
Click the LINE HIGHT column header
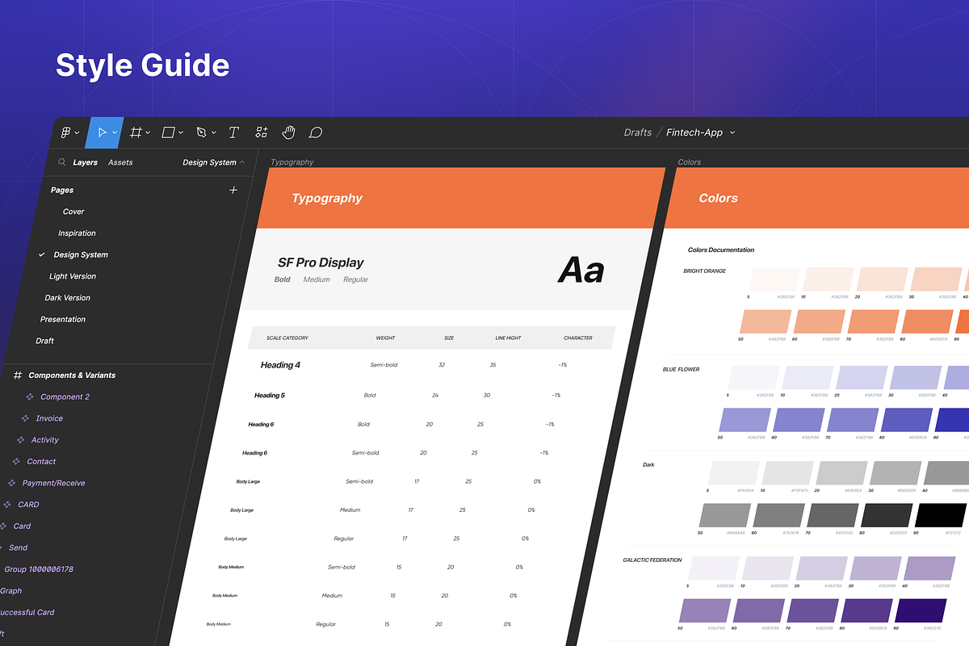(508, 338)
